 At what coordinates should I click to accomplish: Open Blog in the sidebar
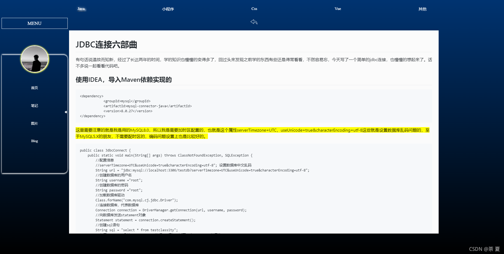coord(34,141)
